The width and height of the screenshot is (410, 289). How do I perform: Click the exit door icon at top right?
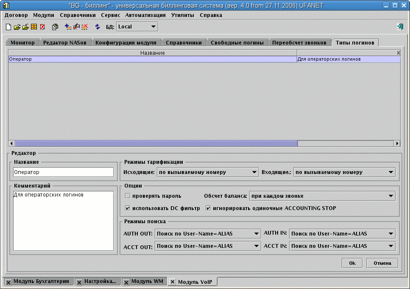tap(400, 27)
